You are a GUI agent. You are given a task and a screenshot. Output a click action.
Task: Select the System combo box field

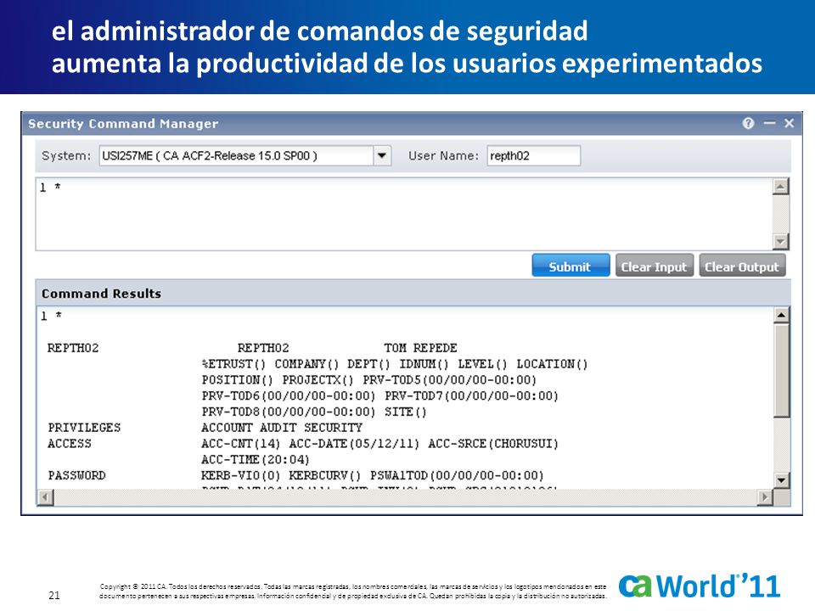pyautogui.click(x=244, y=156)
